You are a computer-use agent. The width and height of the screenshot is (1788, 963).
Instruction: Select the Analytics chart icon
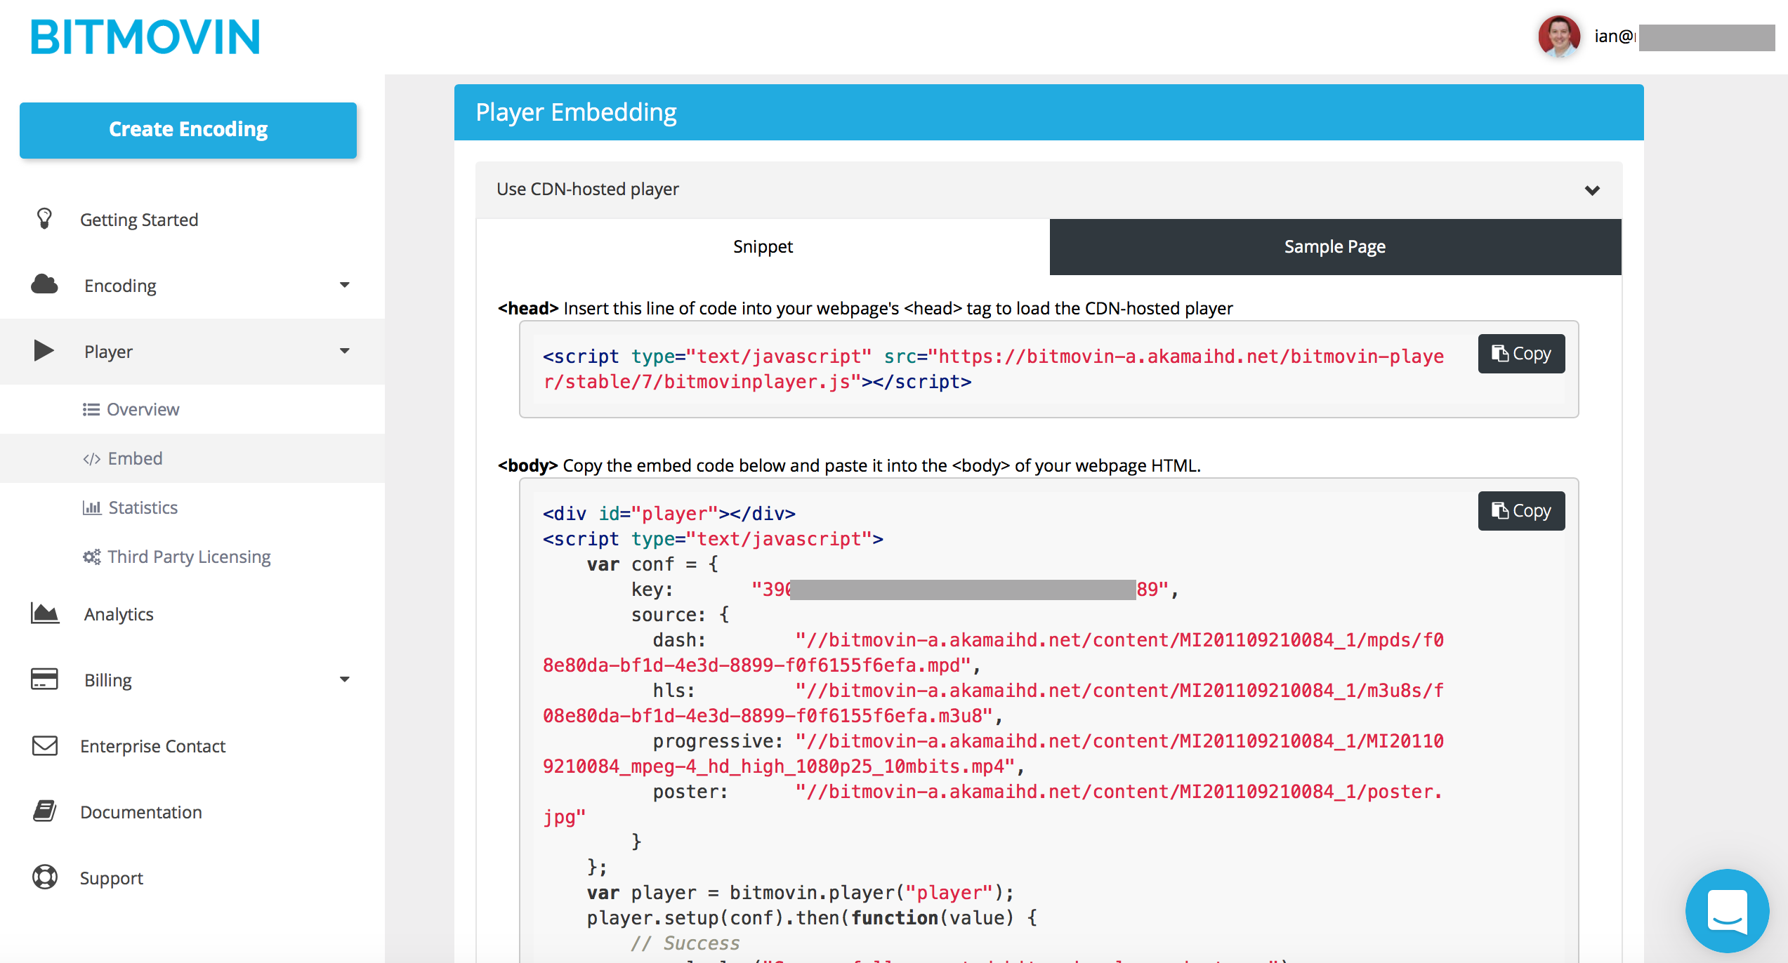(44, 613)
